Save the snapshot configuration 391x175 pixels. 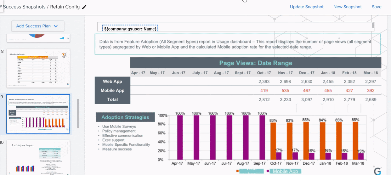pyautogui.click(x=376, y=7)
